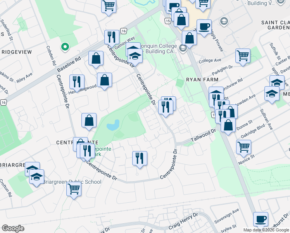The width and height of the screenshot is (290, 233).
Task: Select large shopping bag marker beside route 15 shield
Action: [181, 21]
